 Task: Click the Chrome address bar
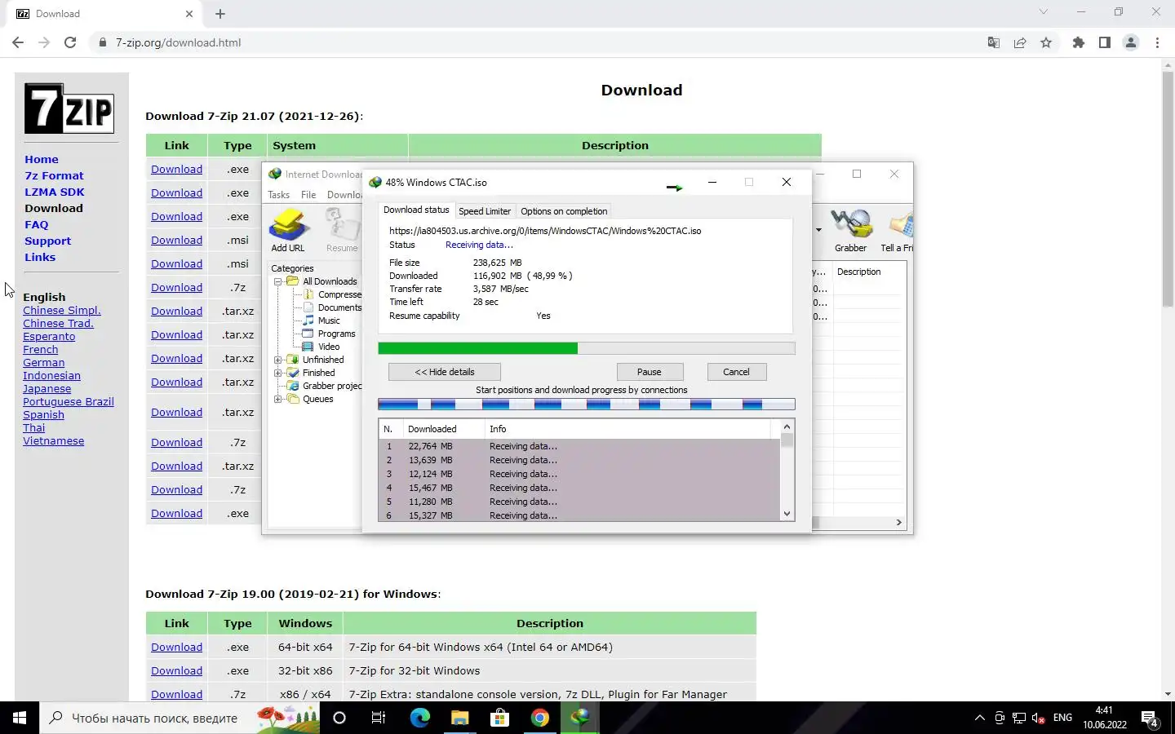(x=539, y=42)
